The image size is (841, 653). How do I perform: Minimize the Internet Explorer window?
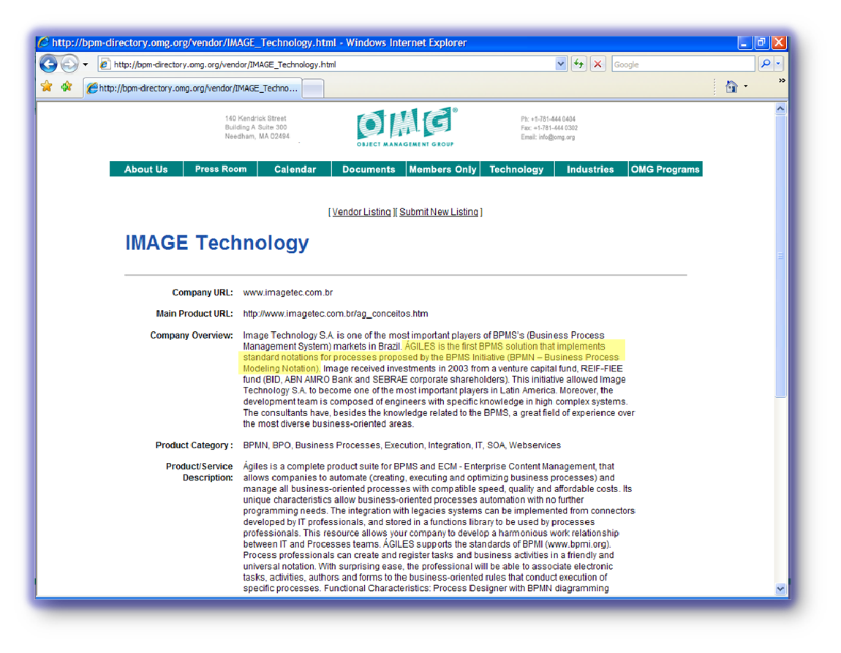coord(744,42)
